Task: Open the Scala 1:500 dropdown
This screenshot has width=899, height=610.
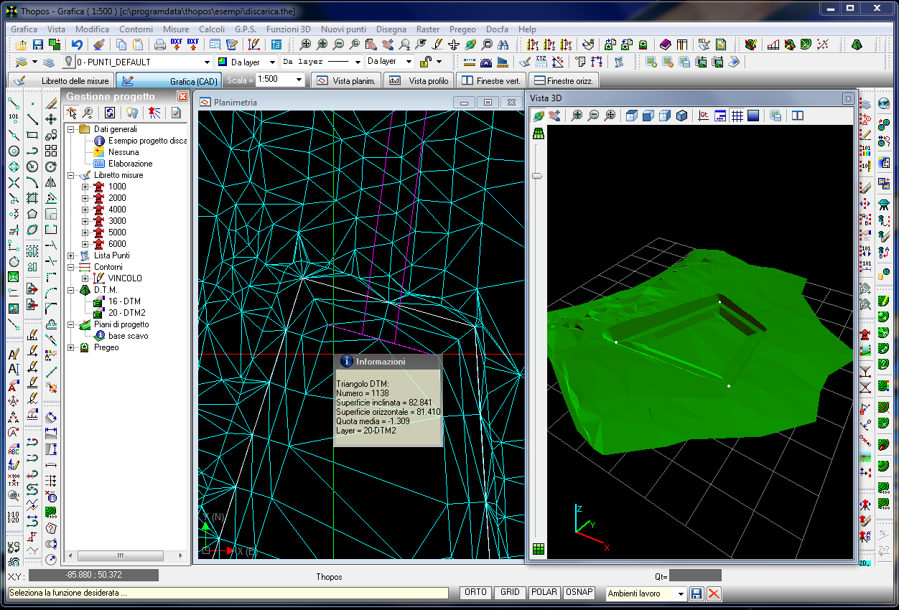Action: (x=299, y=80)
